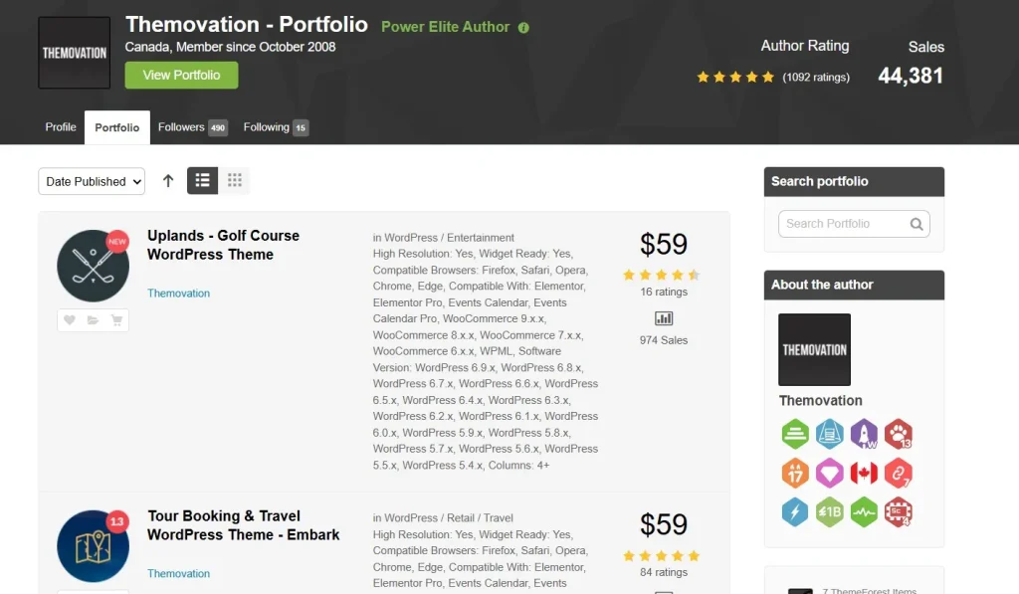The height and width of the screenshot is (594, 1019).
Task: Open the Followers tab
Action: point(192,127)
